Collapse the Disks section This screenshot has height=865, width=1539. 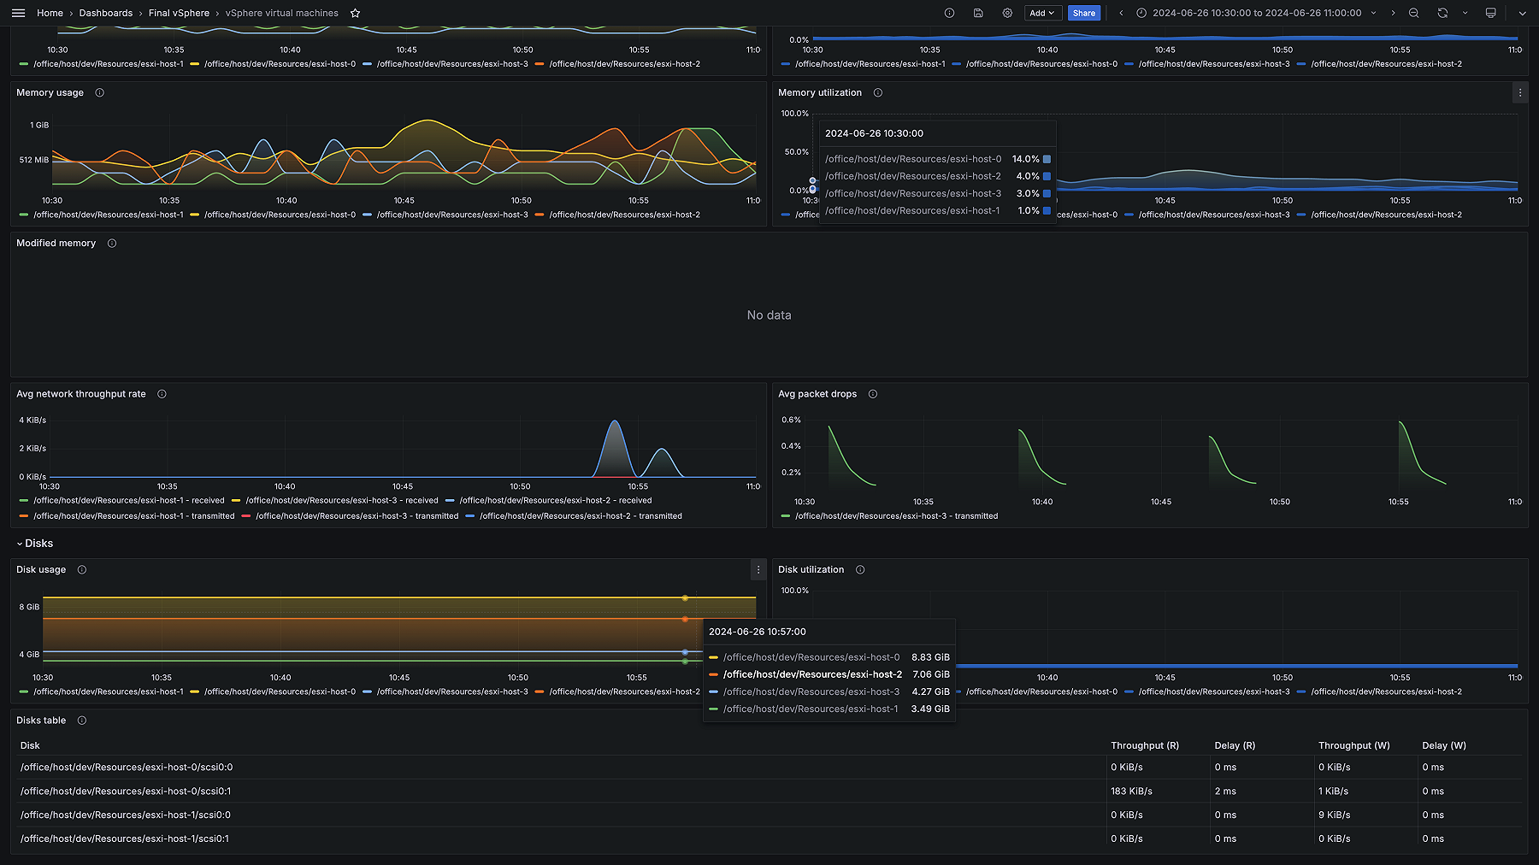36,543
